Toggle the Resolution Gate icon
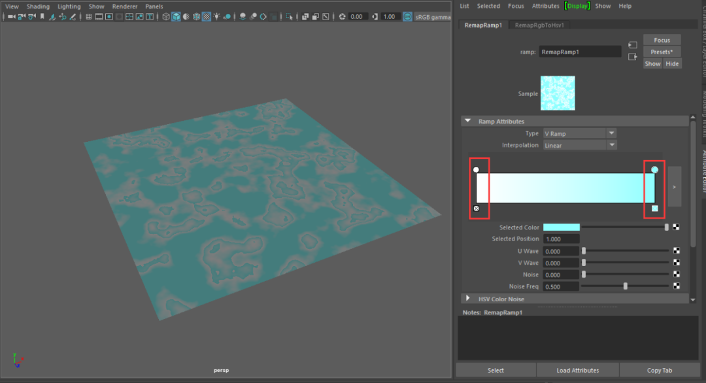706x383 pixels. (109, 16)
